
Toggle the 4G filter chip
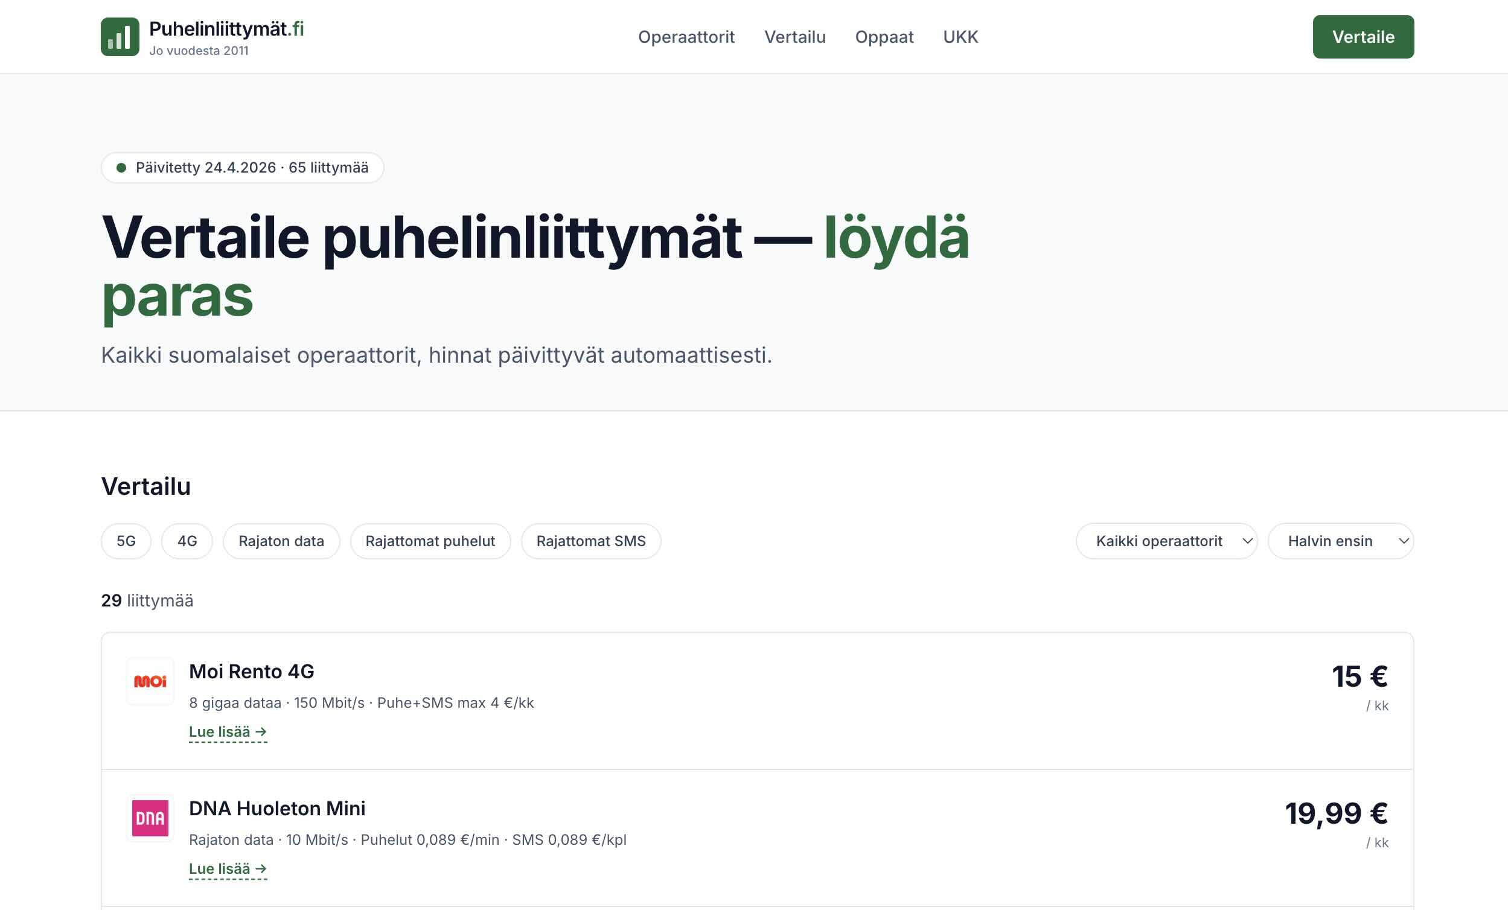pyautogui.click(x=187, y=541)
